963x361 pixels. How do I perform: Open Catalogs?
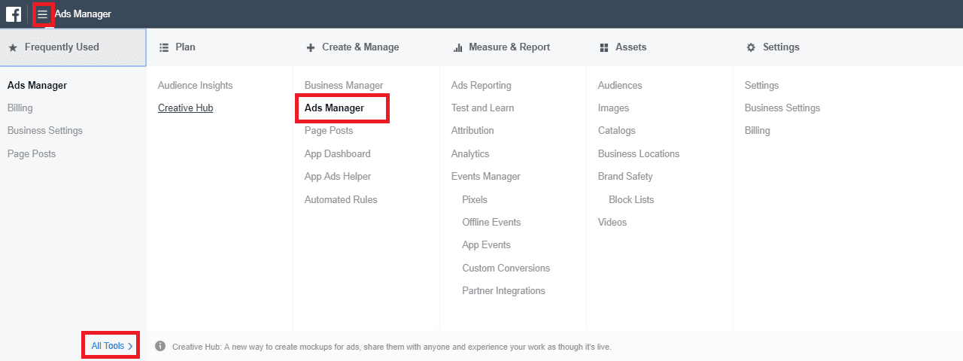click(617, 130)
